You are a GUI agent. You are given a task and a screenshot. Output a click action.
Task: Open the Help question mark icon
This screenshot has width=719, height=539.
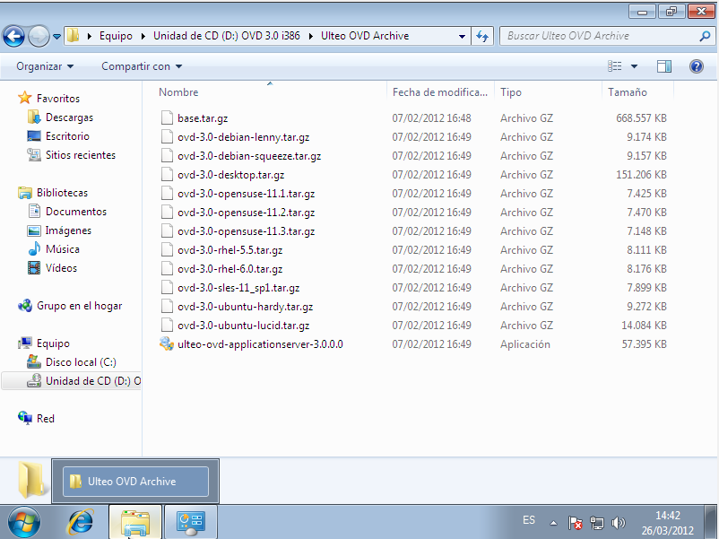click(696, 66)
